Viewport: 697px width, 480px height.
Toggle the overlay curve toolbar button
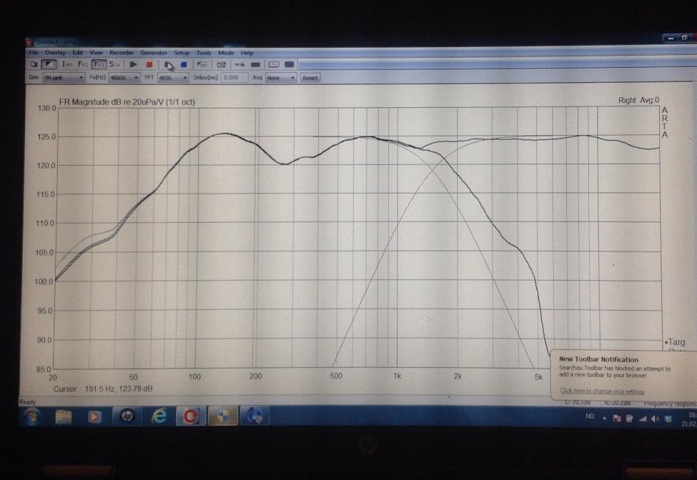pos(48,64)
